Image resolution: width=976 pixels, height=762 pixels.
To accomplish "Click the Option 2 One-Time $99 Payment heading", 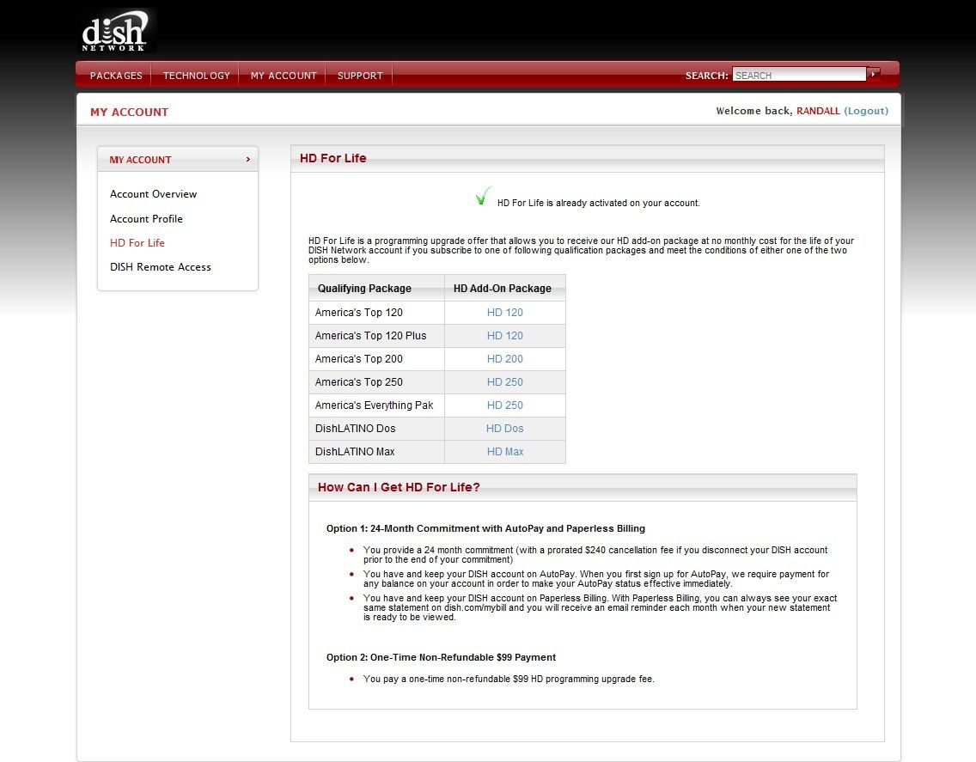I will click(441, 657).
